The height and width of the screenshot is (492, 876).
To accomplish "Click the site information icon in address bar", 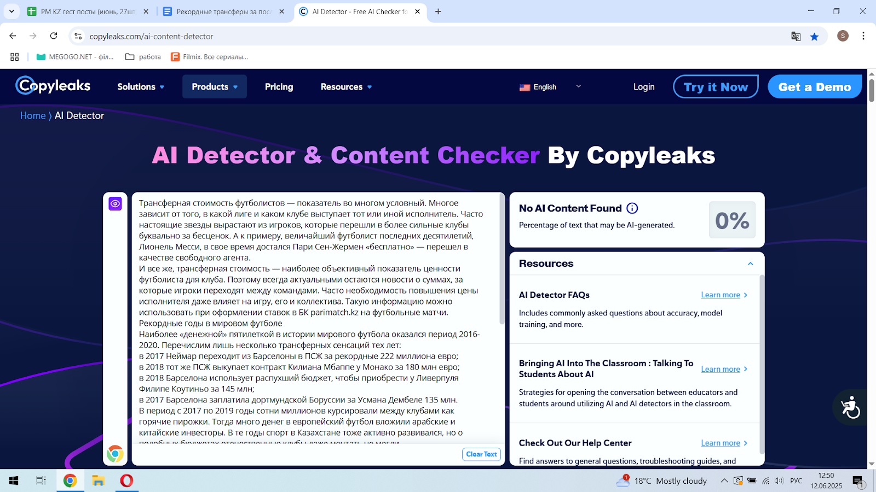I will 78,36.
